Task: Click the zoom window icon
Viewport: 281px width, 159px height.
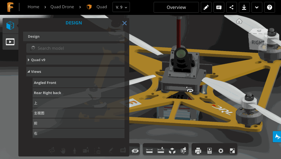Action: click(98, 150)
